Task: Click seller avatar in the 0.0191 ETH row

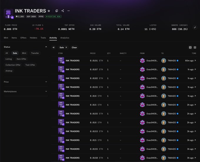Action: (x=142, y=61)
